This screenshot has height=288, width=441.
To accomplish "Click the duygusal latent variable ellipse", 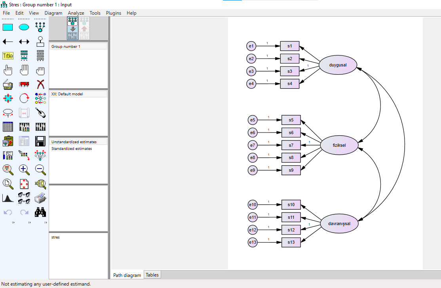I will [338, 65].
